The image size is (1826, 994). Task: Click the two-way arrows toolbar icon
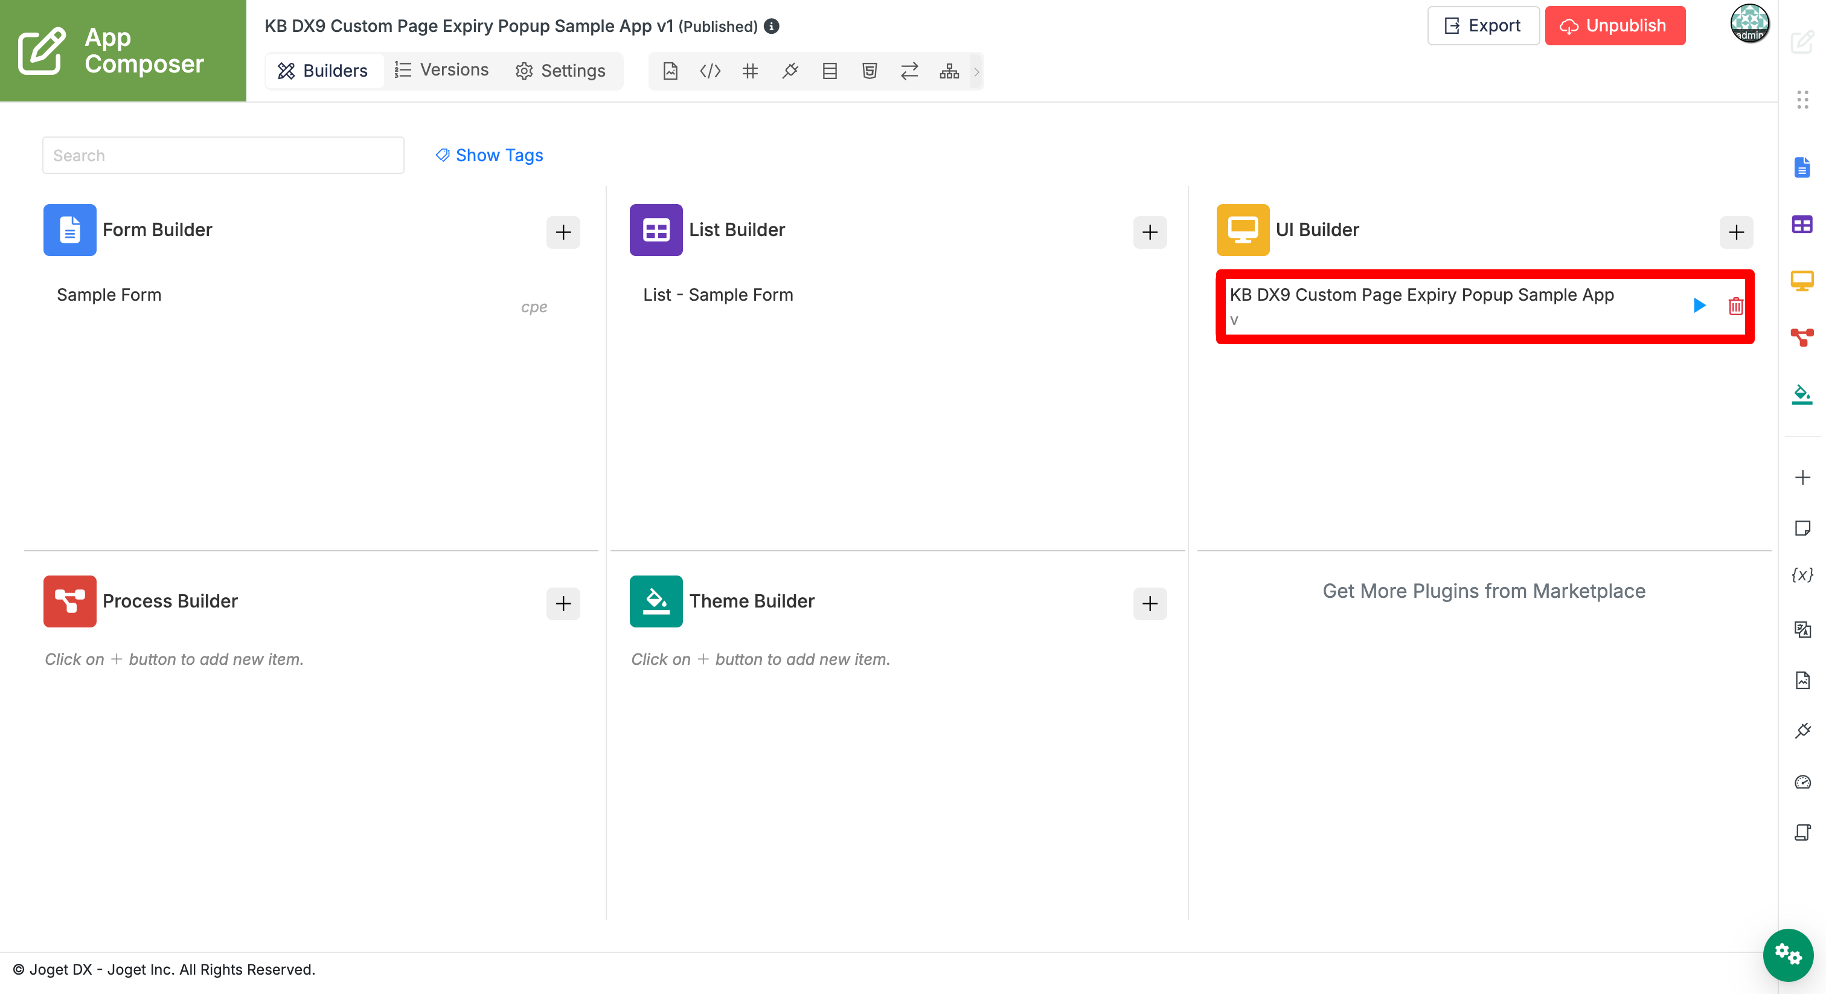coord(909,71)
